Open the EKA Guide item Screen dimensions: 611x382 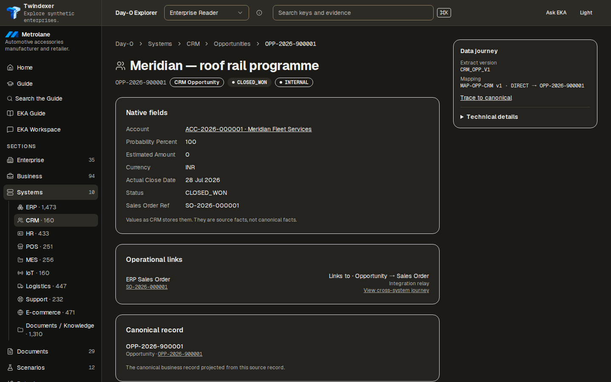point(50,113)
